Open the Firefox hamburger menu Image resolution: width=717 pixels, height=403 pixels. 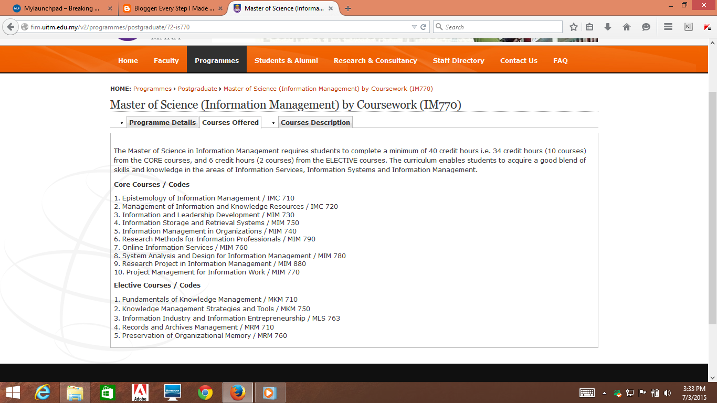[668, 27]
